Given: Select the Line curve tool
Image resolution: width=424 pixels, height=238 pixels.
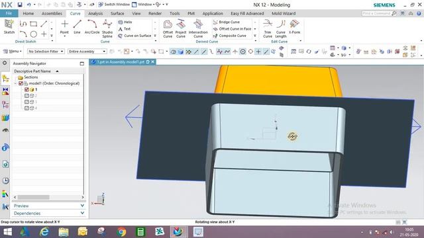Looking at the screenshot, I should (77, 27).
